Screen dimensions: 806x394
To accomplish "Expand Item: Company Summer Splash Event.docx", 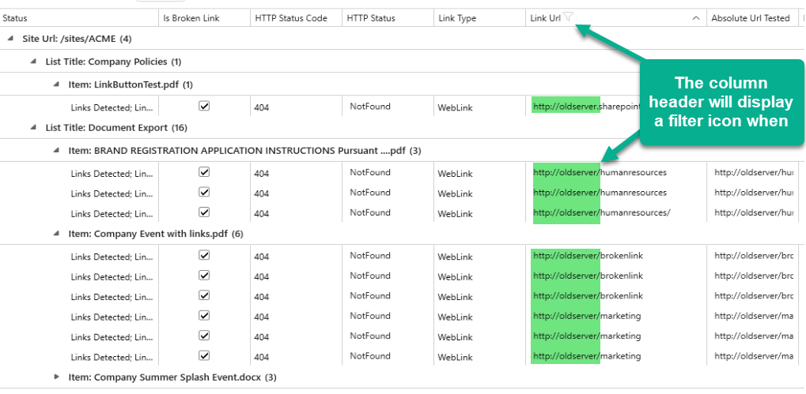I will point(56,377).
